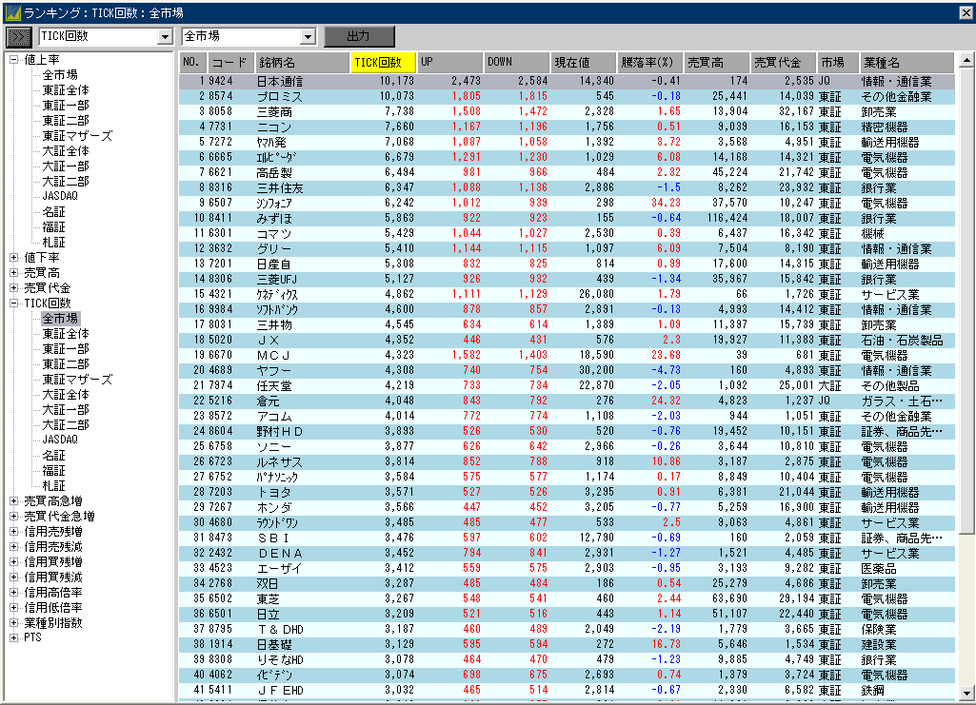Toggle the side panel with the >> button
Viewport: 976px width, 705px height.
coord(19,37)
